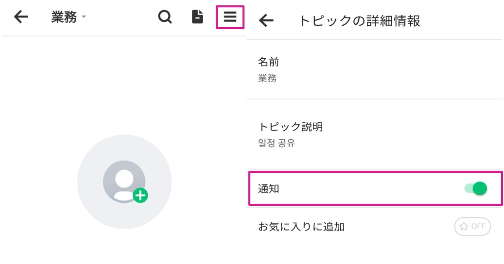The image size is (504, 264).
Task: Open search in the 業務 topic
Action: click(165, 17)
